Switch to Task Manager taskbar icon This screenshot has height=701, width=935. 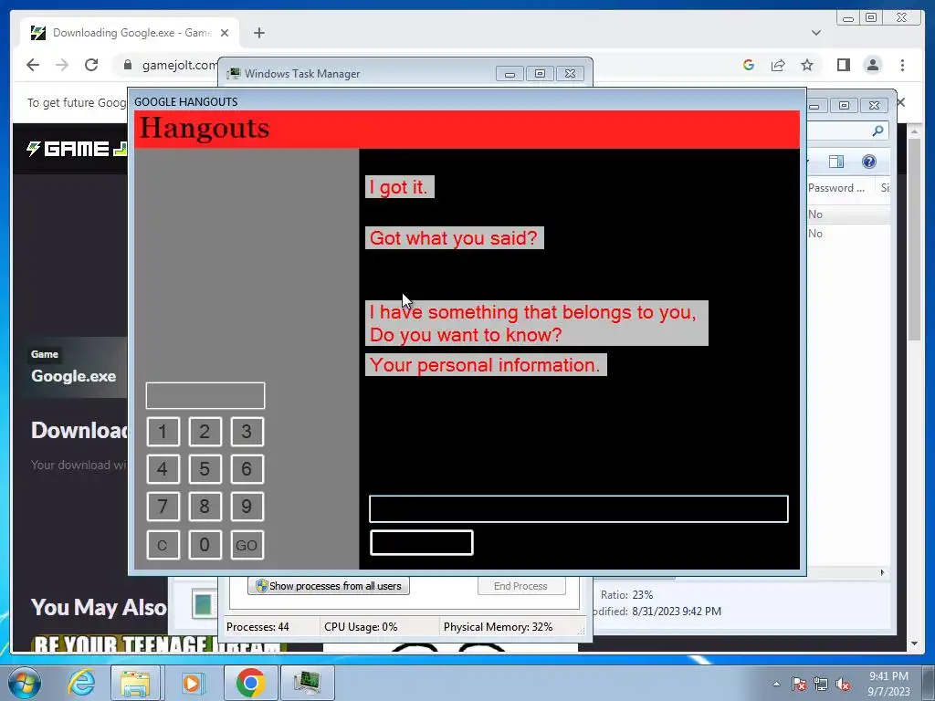point(307,683)
